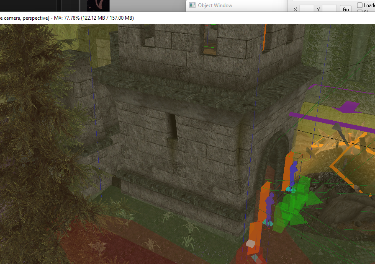Click the Go button
This screenshot has width=375, height=264.
pos(346,9)
